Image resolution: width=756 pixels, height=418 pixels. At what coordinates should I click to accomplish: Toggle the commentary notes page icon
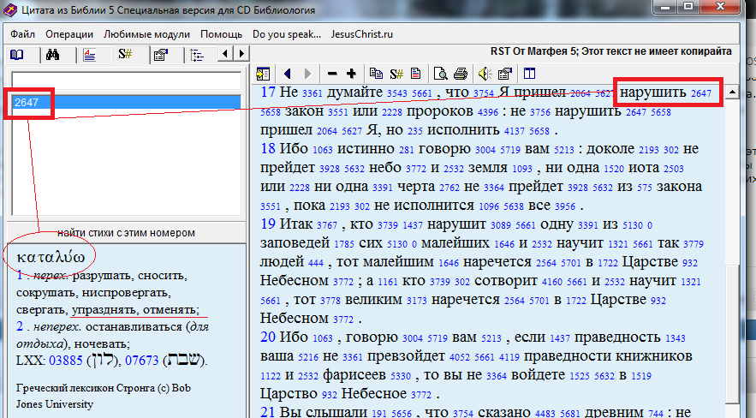tap(415, 74)
